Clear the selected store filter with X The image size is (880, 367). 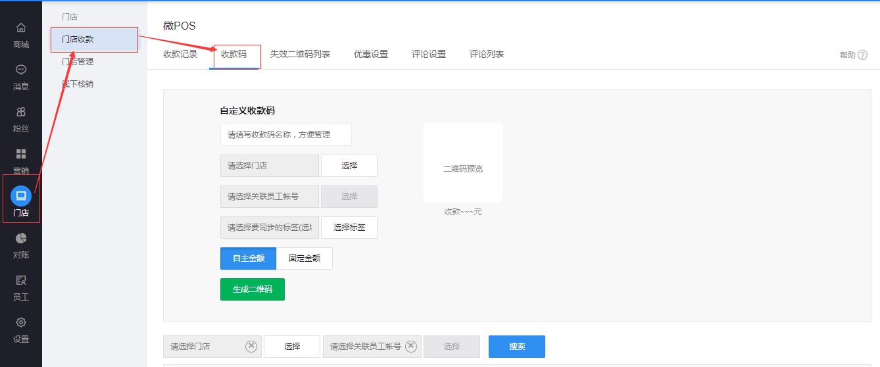[251, 347]
